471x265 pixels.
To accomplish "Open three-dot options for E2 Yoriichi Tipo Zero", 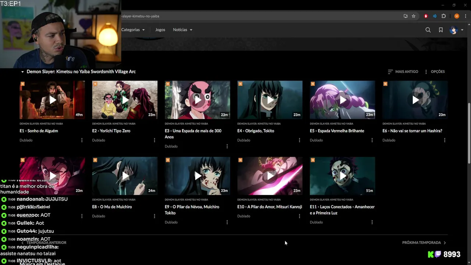I will 155,140.
